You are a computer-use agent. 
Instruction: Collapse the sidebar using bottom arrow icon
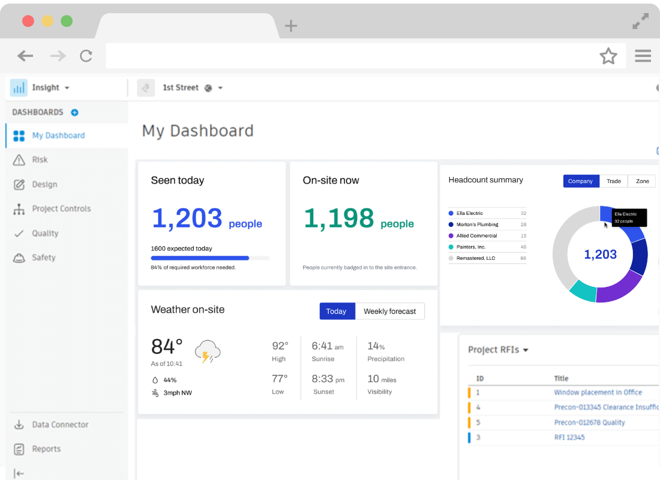point(19,473)
